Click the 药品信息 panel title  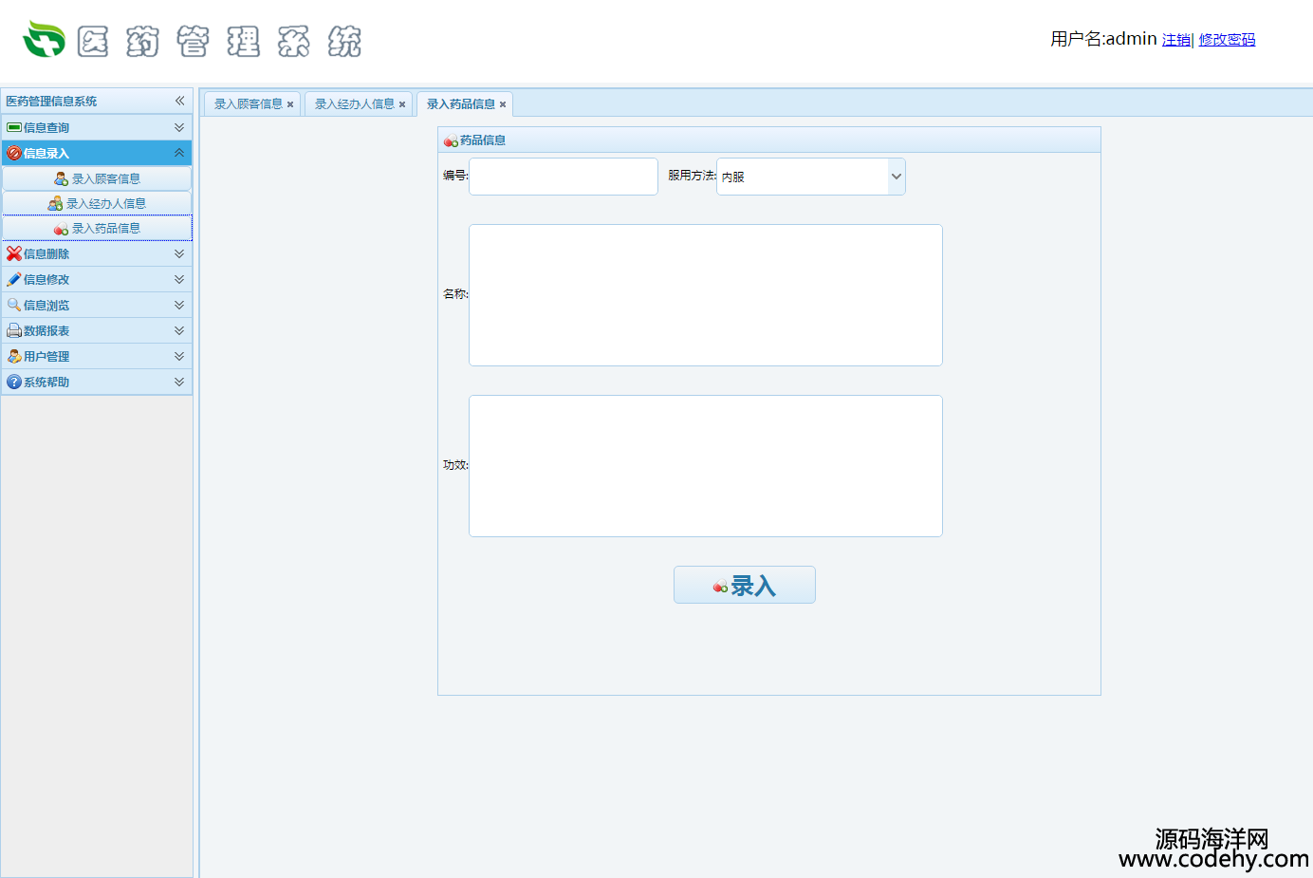click(x=483, y=140)
